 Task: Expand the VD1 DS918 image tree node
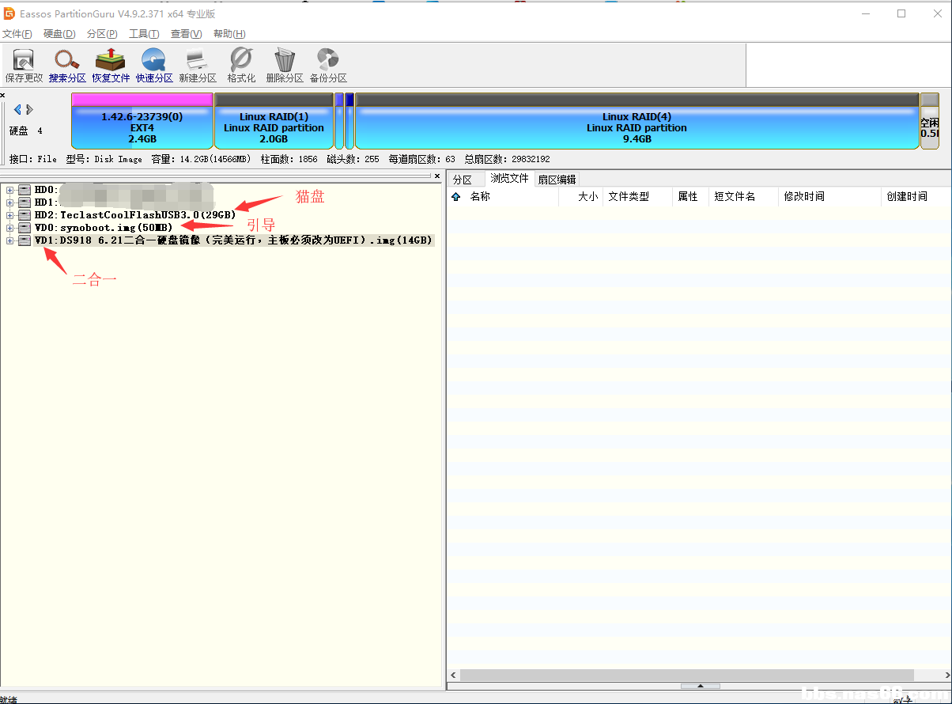click(9, 240)
